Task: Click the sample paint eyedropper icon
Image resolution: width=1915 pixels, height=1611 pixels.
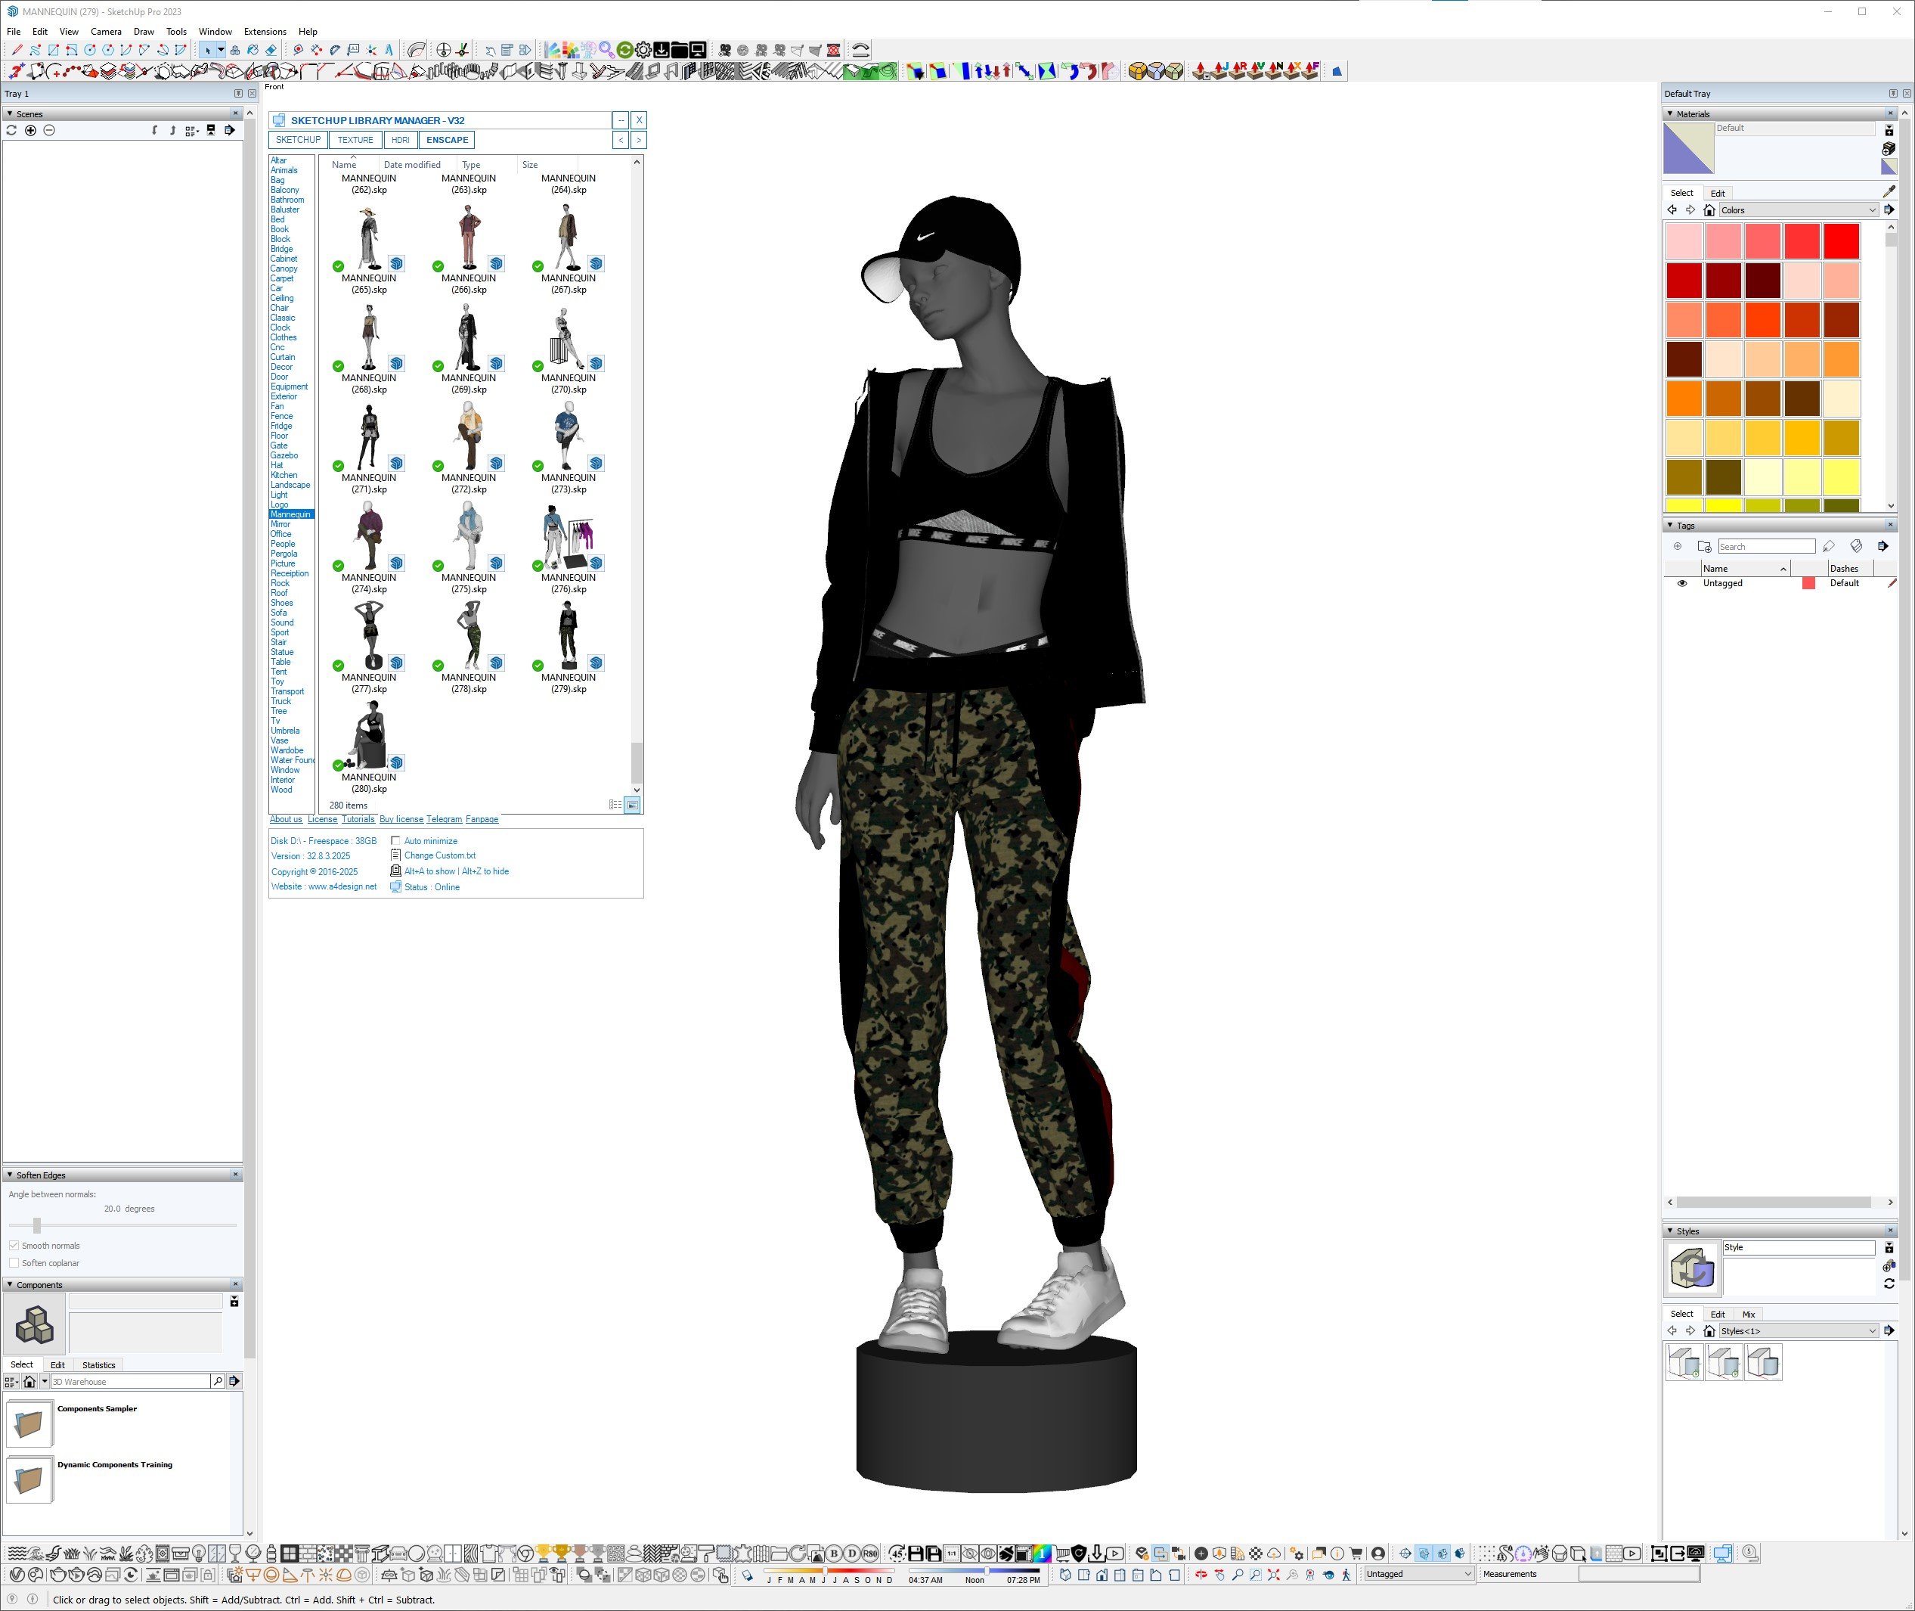Action: pos(1889,193)
